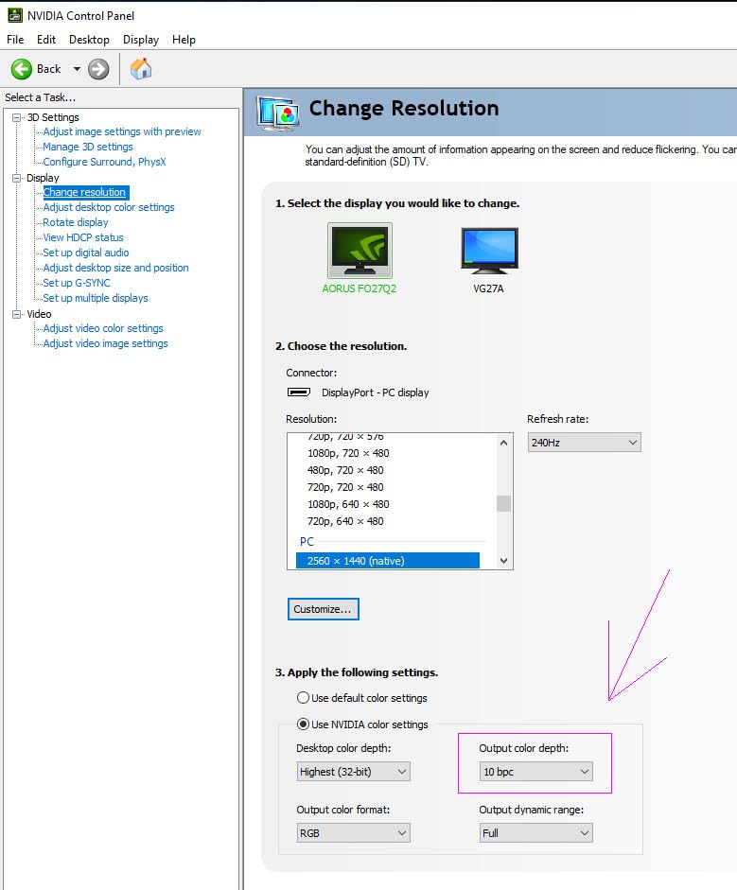Viewport: 737px width, 890px height.
Task: Open Adjust video color settings
Action: (103, 328)
